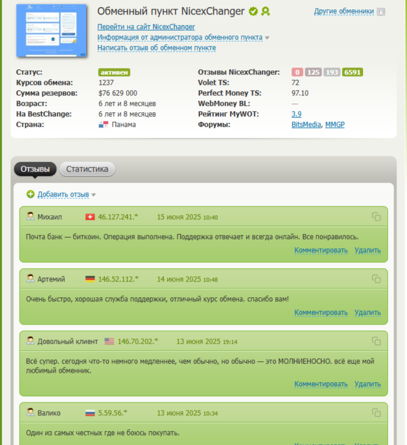The width and height of the screenshot is (407, 445).
Task: Click the gray 193 reviews counter
Action: pyautogui.click(x=332, y=72)
